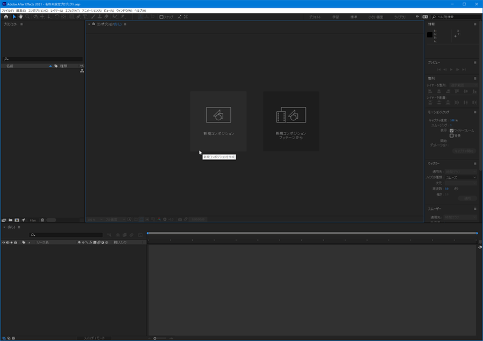The height and width of the screenshot is (341, 483).
Task: Check the 背景 checkbox in Motion Sketch
Action: click(x=452, y=135)
